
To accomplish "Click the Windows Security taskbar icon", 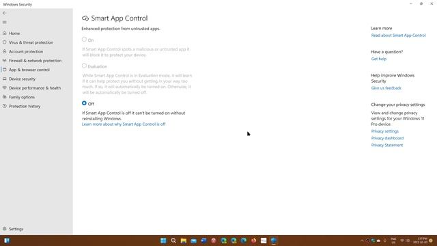I will pyautogui.click(x=274, y=241).
